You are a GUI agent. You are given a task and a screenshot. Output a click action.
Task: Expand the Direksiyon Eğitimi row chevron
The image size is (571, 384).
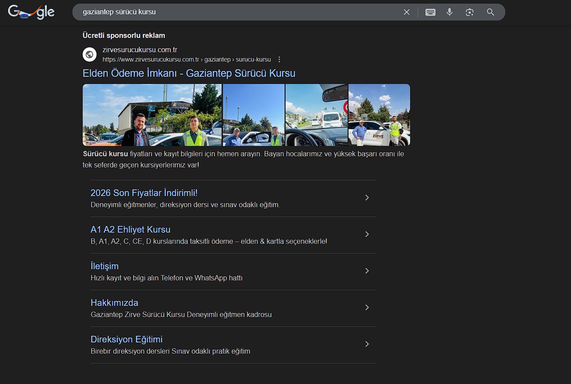[x=367, y=344]
